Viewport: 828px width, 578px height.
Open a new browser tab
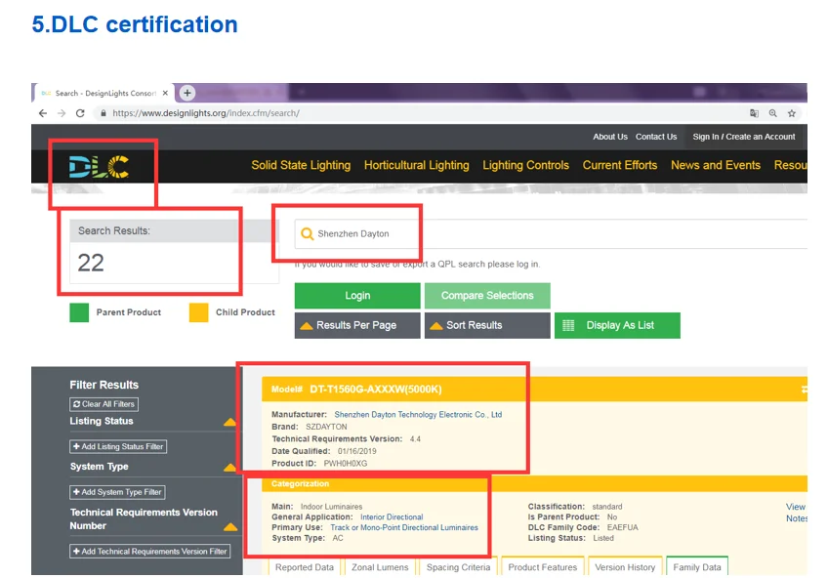coord(187,93)
